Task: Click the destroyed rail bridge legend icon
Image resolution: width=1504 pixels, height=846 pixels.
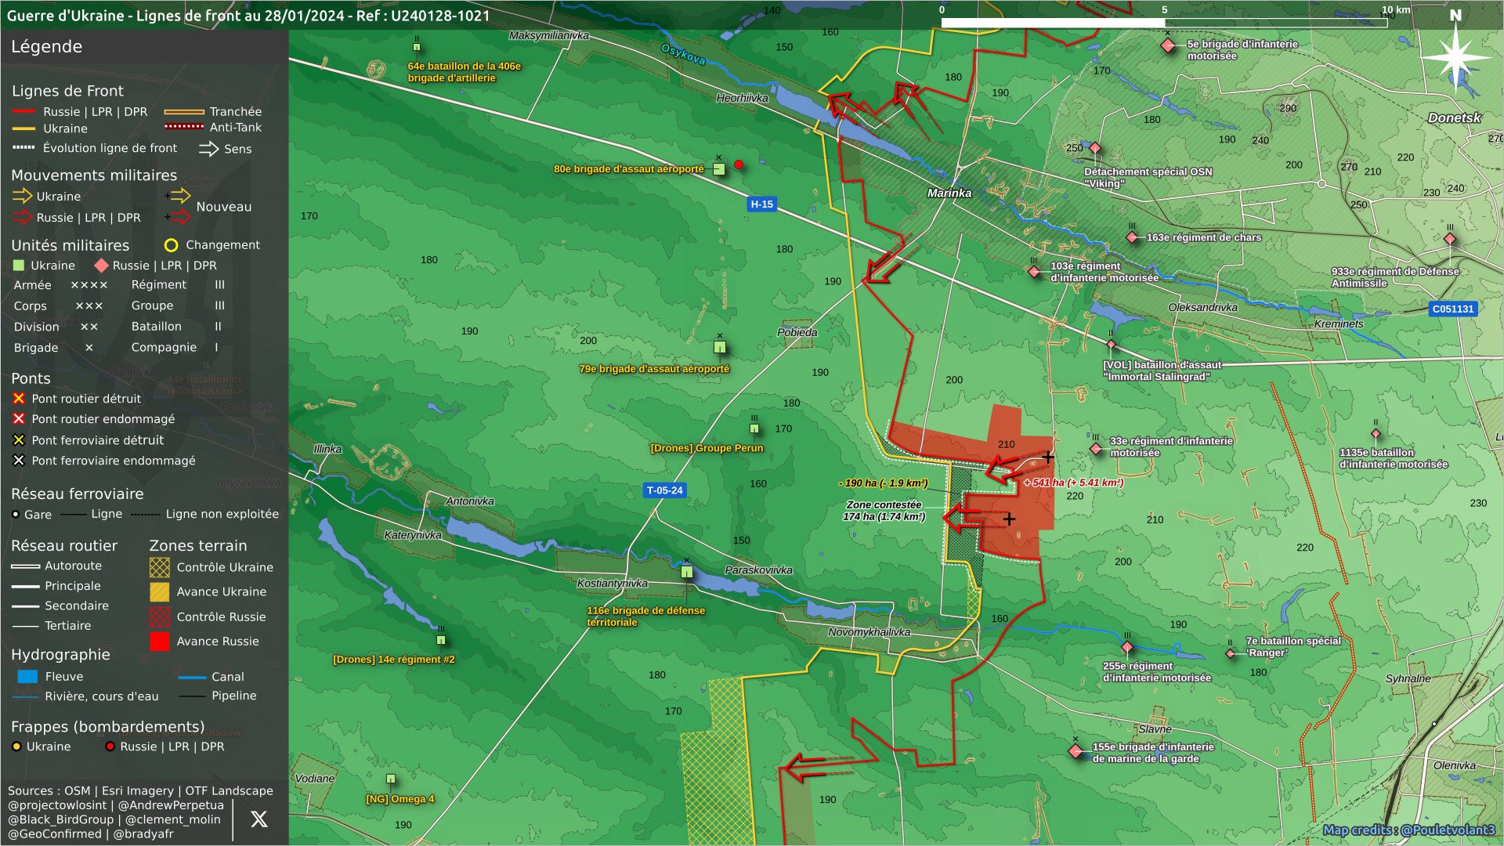Action: [x=19, y=440]
